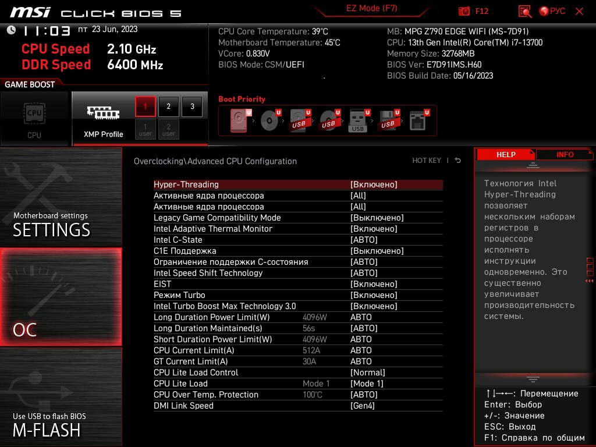Select XMP user profile 2
596x447 pixels.
pyautogui.click(x=168, y=129)
